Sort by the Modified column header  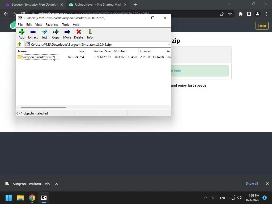pyautogui.click(x=125, y=51)
